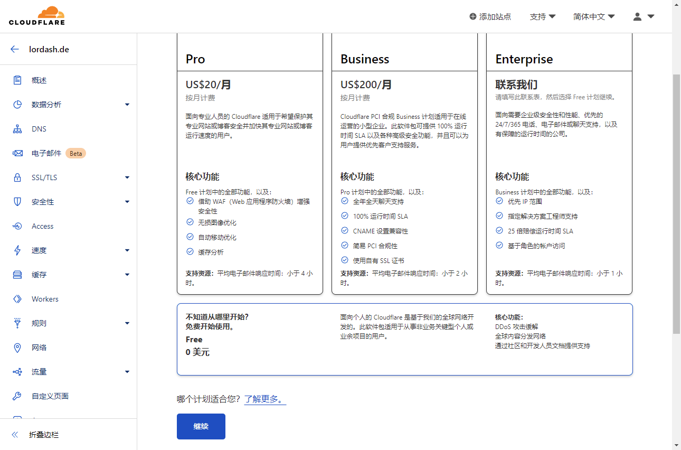Screen dimensions: 681x450
Task: Click the DNS network icon
Action: pyautogui.click(x=17, y=129)
